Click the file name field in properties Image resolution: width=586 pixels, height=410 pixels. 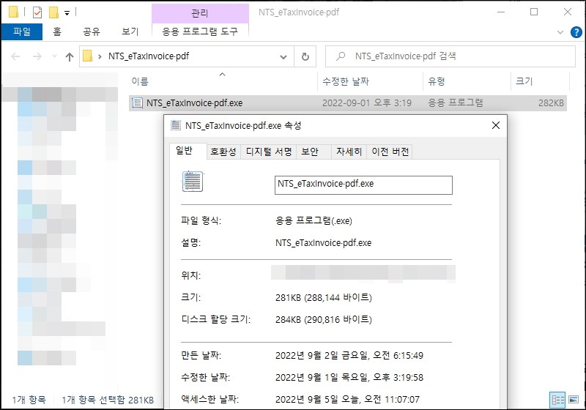click(363, 184)
